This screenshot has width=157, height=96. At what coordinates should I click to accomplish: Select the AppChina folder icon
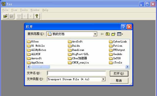(x=29, y=63)
